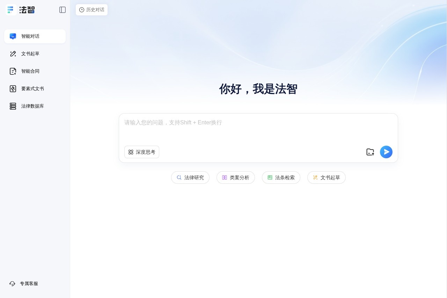Image resolution: width=447 pixels, height=298 pixels.
Task: Select the 文书起草 suggestion chip below input
Action: pos(327,177)
